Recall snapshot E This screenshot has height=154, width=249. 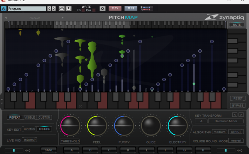(x=147, y=150)
